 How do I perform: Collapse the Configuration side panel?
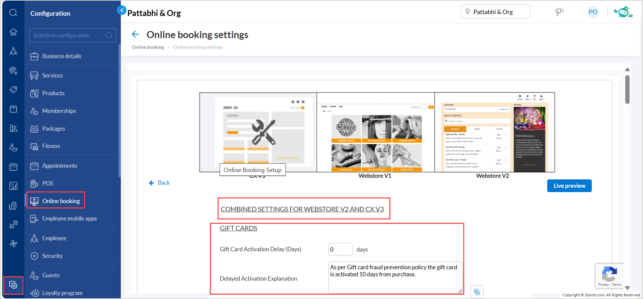pyautogui.click(x=122, y=10)
